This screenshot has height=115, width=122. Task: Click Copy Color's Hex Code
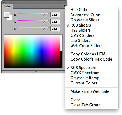click(x=92, y=59)
